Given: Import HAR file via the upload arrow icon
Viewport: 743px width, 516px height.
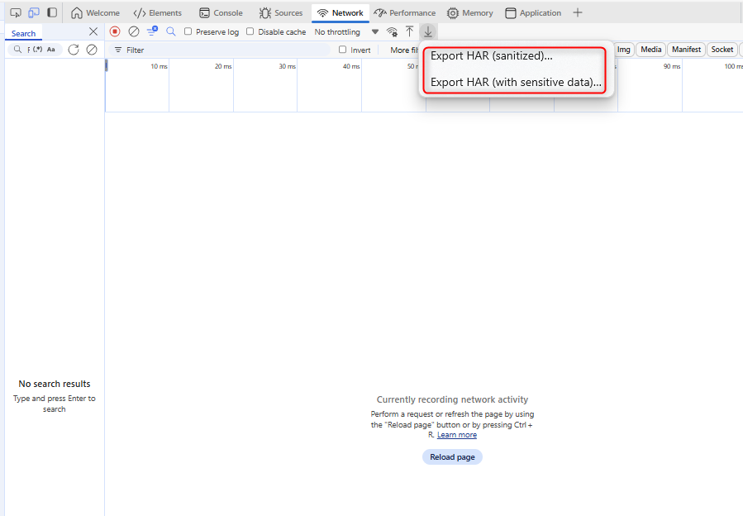Looking at the screenshot, I should point(409,31).
